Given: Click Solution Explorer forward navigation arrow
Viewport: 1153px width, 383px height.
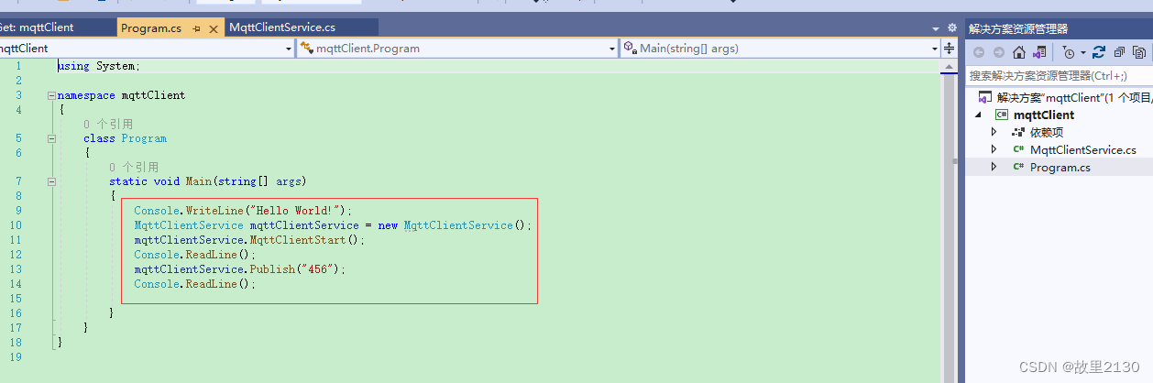Looking at the screenshot, I should tap(999, 52).
